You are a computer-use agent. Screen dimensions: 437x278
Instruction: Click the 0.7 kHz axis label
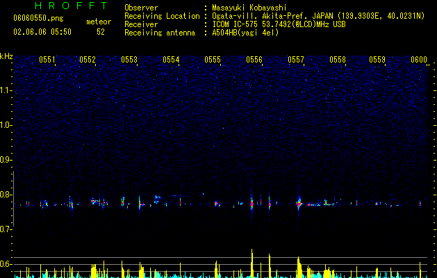pos(6,229)
